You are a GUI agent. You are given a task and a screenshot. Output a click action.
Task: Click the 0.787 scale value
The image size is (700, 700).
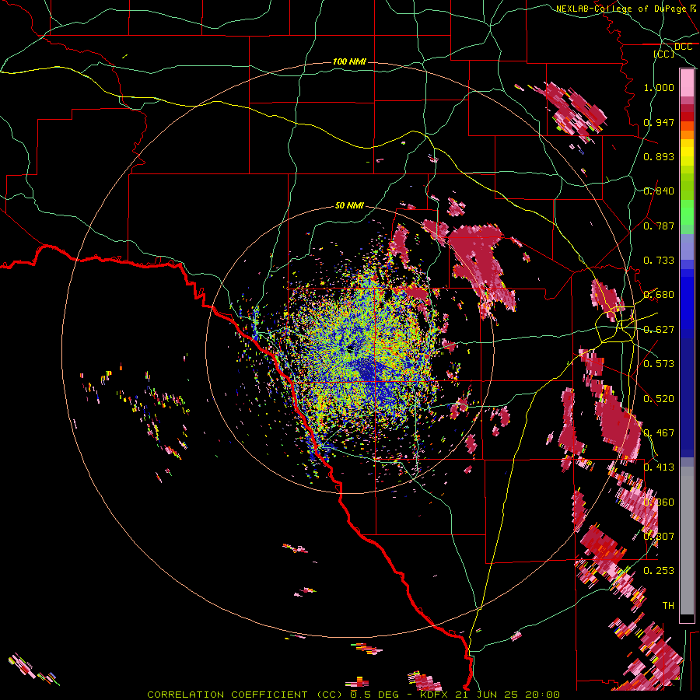[x=659, y=226]
